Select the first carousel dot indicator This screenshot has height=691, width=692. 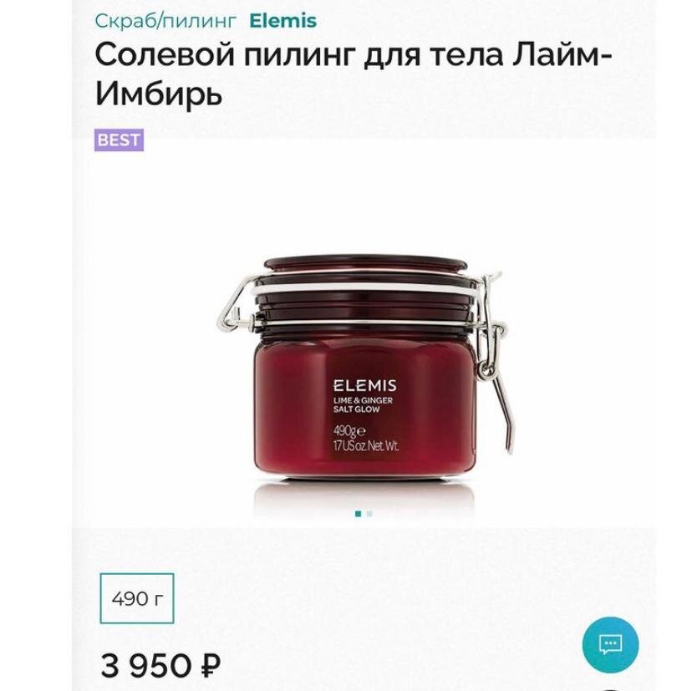tap(358, 514)
